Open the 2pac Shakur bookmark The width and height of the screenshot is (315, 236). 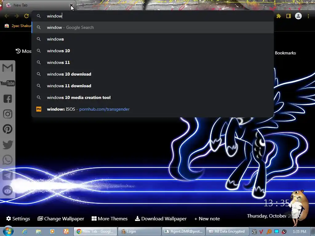(x=18, y=26)
